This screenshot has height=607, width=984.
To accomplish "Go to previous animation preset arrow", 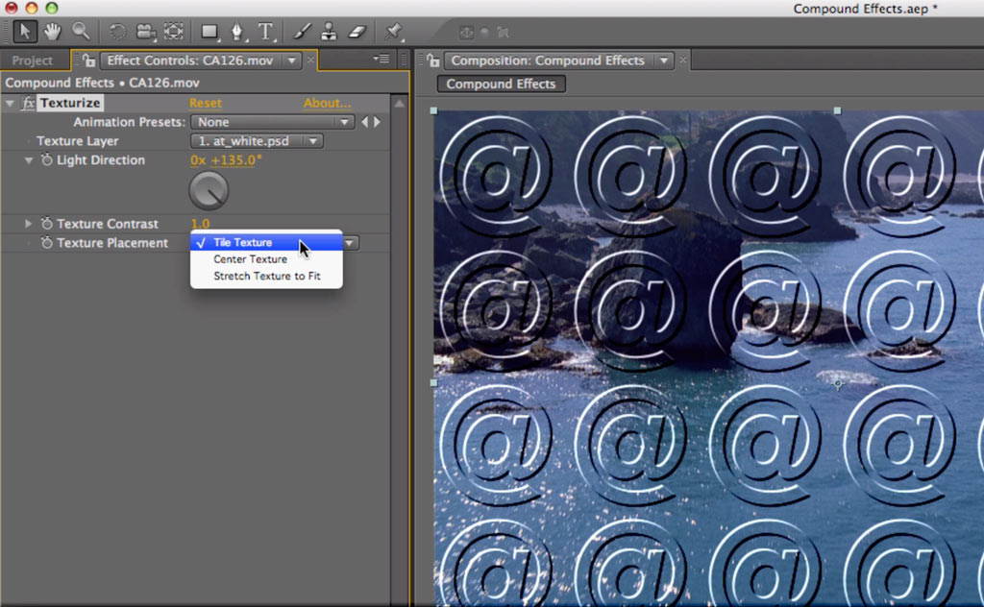I will point(364,122).
